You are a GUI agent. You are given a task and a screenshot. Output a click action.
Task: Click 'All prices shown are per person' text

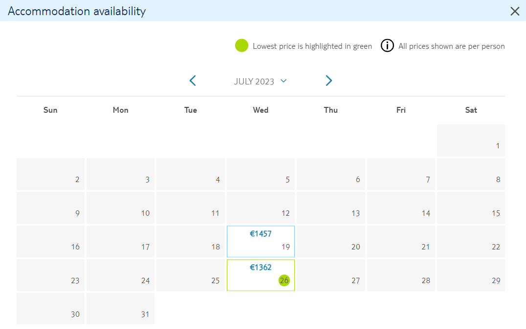pos(452,46)
